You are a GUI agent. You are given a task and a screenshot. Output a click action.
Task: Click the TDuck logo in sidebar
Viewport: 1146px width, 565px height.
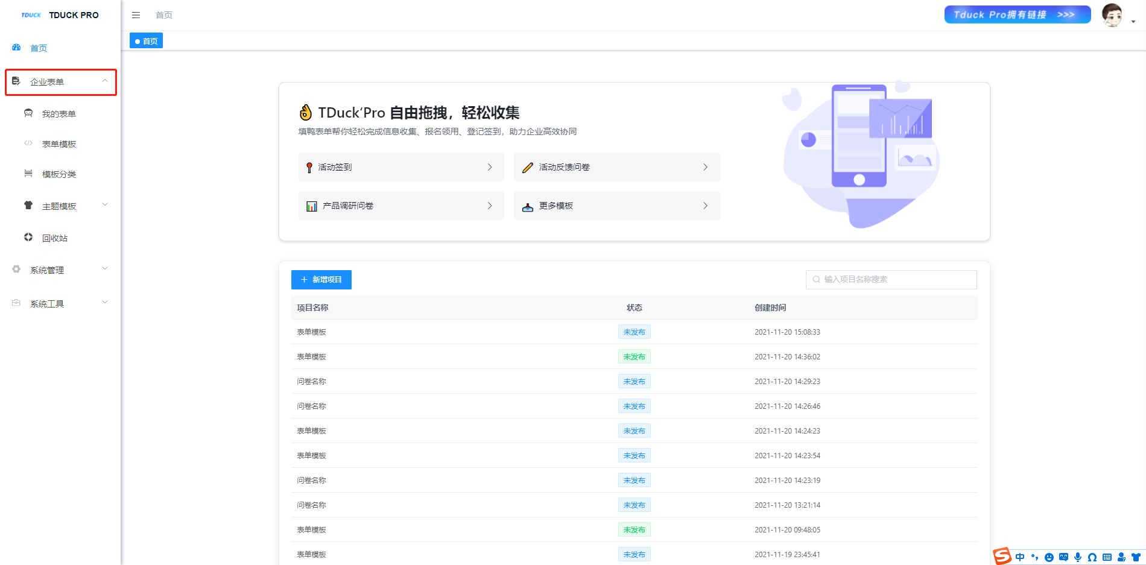(31, 15)
